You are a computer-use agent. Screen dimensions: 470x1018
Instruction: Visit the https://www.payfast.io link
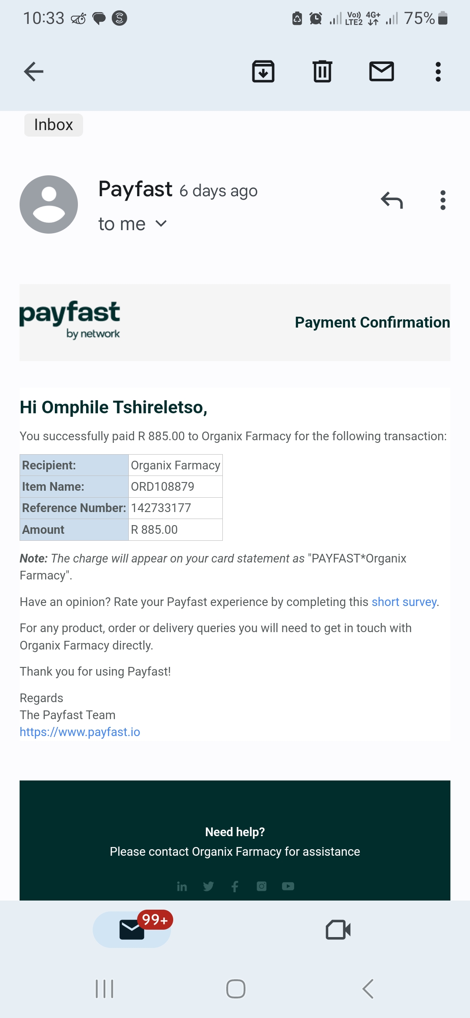pos(80,732)
